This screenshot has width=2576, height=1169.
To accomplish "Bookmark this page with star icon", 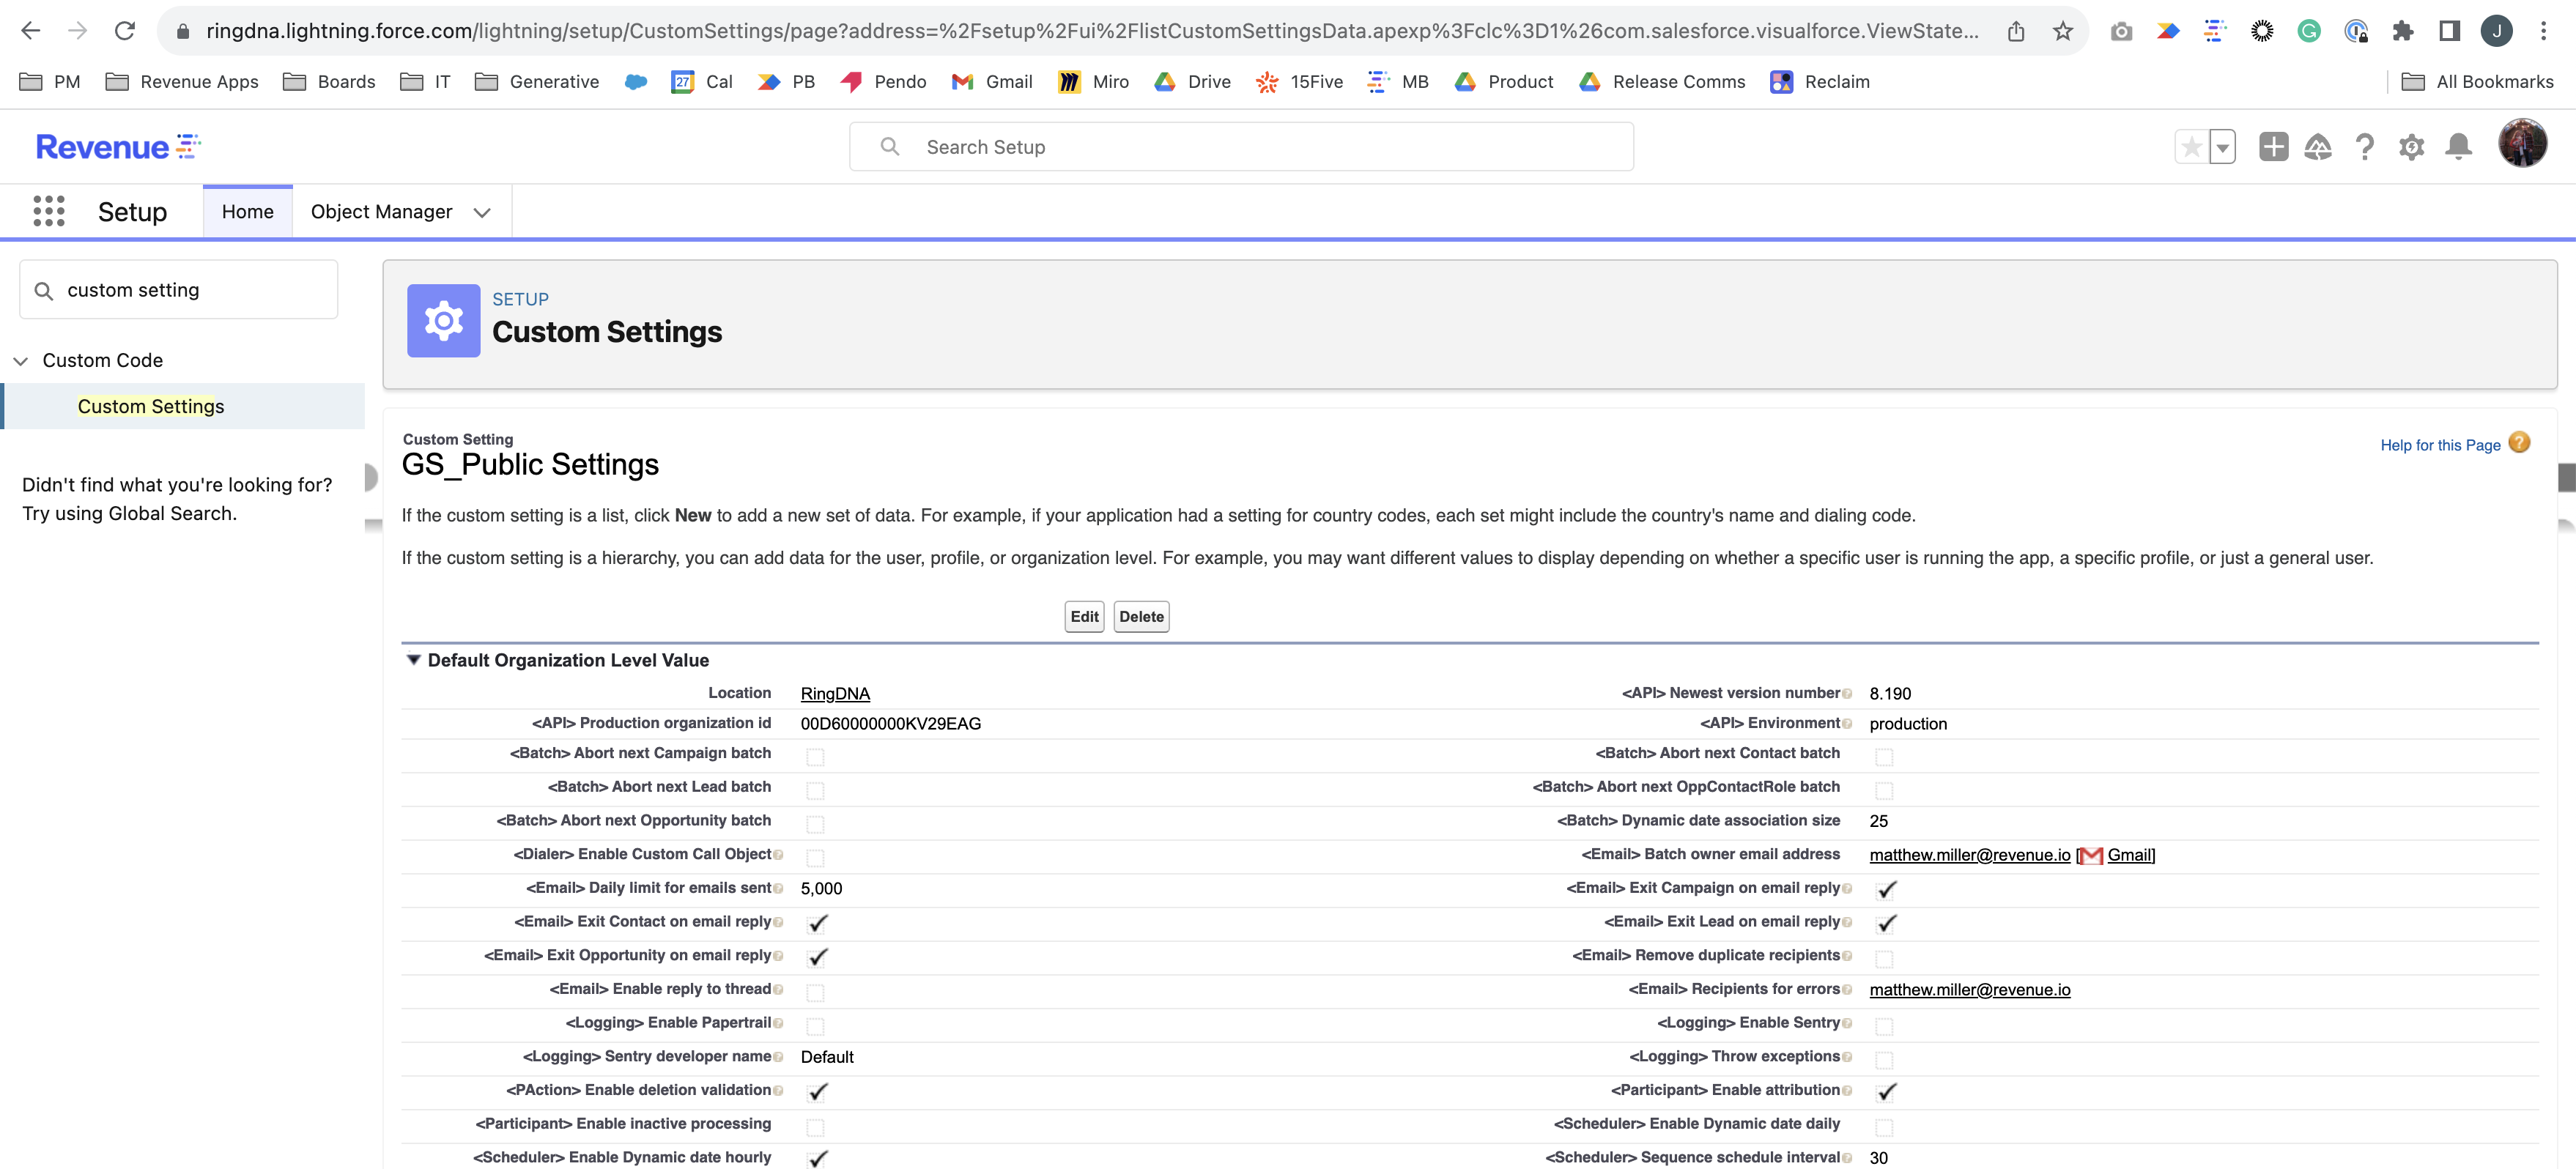I will point(2062,31).
